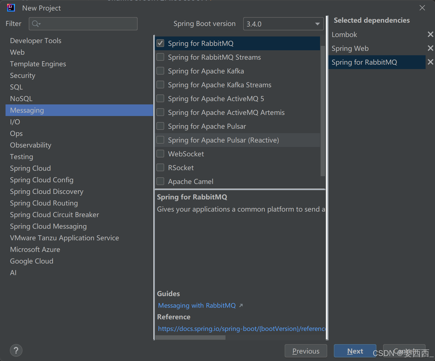Click the search magnifier icon in Filter
Viewport: 435px width, 361px height.
pos(36,24)
